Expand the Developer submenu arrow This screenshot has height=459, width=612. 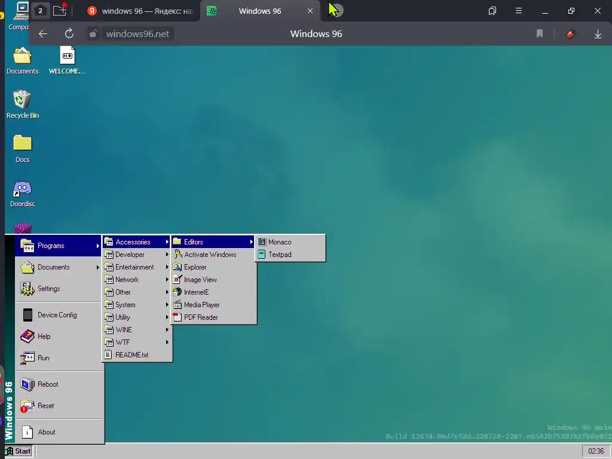click(x=167, y=255)
